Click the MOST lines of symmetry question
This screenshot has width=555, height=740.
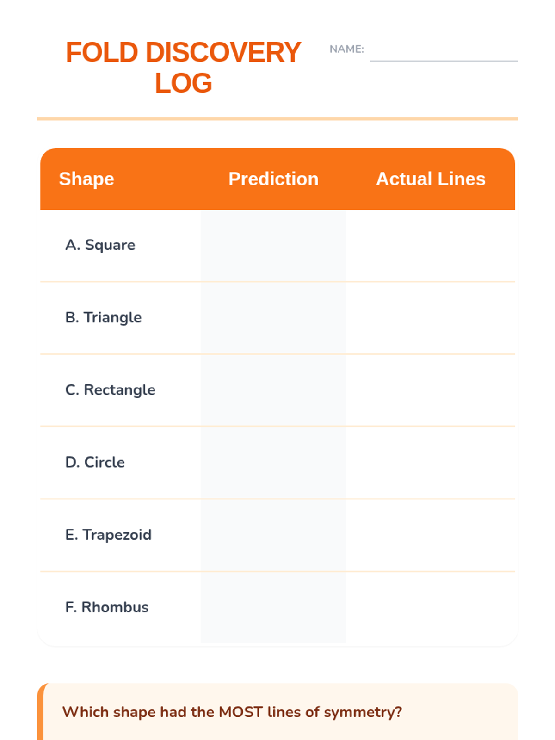click(x=232, y=712)
